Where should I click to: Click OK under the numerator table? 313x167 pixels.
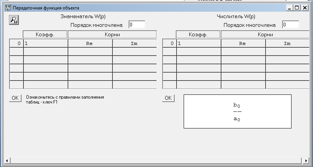pos(168,98)
